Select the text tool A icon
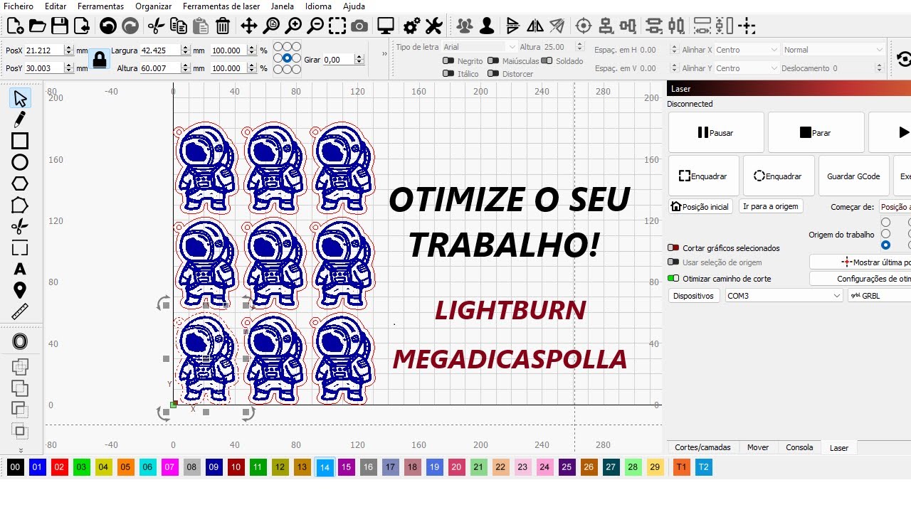 click(x=20, y=269)
